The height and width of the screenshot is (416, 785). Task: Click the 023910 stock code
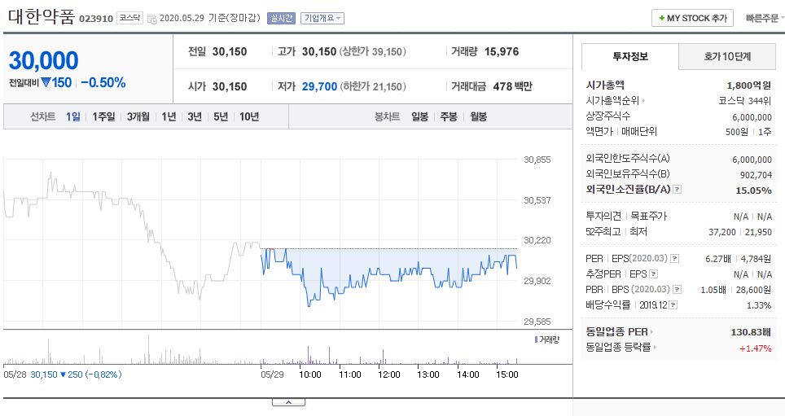(96, 19)
